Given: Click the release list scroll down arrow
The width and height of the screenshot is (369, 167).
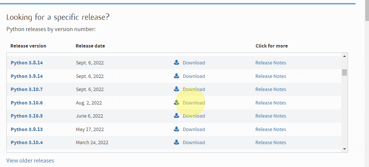Looking at the screenshot, I should tap(344, 149).
